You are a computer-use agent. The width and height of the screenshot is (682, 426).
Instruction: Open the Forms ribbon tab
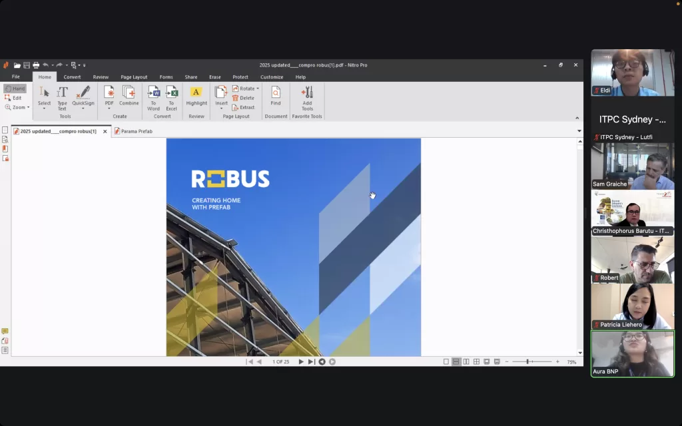166,77
